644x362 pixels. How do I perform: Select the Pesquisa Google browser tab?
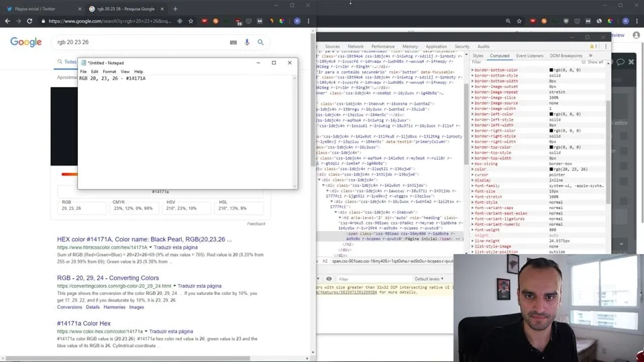coord(125,9)
